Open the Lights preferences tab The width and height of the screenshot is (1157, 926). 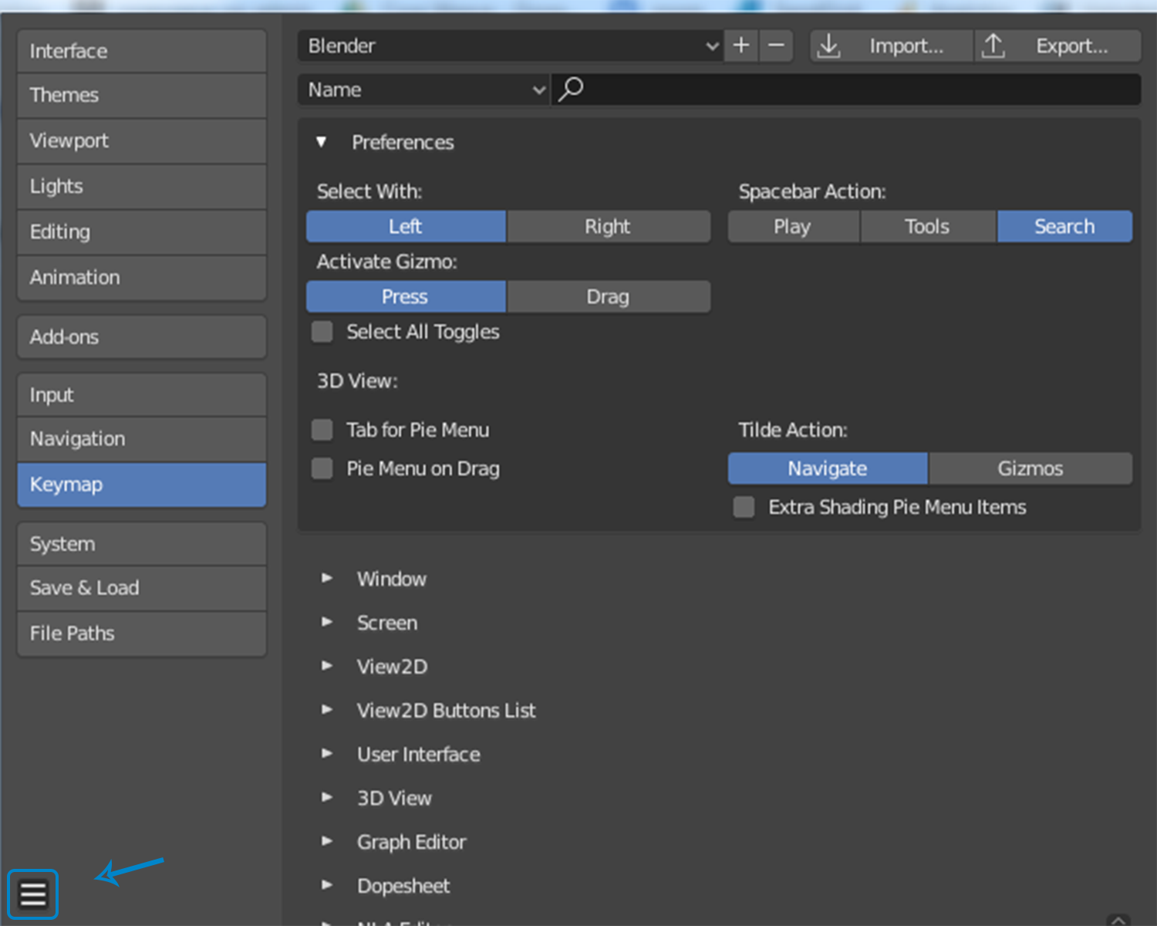pos(142,187)
